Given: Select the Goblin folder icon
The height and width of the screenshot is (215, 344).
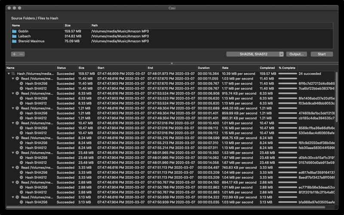Looking at the screenshot, I should point(14,31).
